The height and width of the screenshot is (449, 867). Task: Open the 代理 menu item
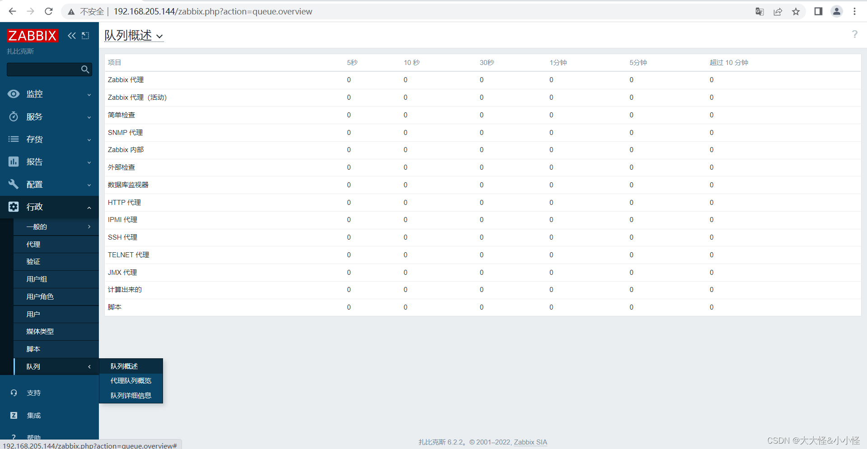pyautogui.click(x=56, y=244)
